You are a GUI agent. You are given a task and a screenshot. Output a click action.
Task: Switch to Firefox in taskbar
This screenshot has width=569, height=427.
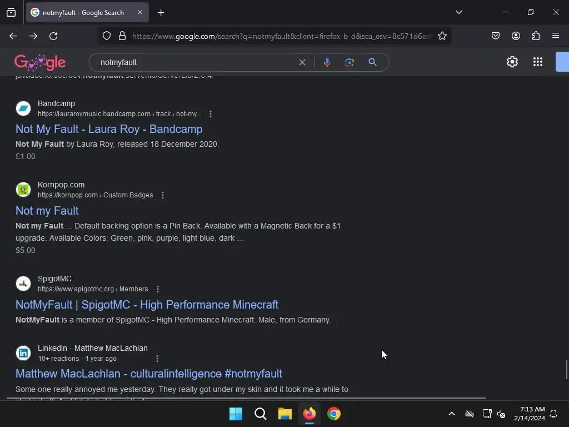(x=309, y=414)
